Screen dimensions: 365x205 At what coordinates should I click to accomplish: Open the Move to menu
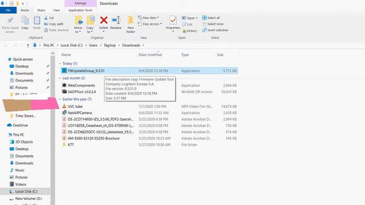coord(78,24)
